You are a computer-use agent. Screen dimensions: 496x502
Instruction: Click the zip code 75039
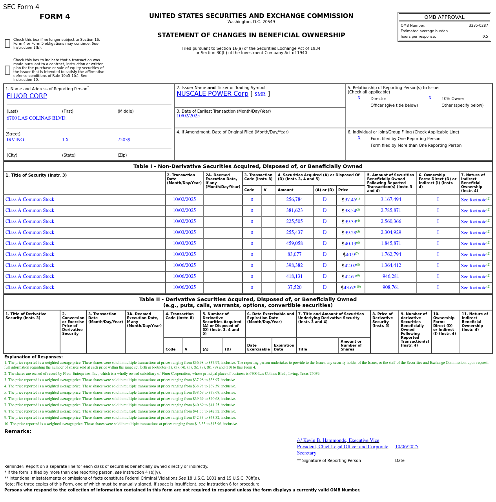tap(124, 140)
